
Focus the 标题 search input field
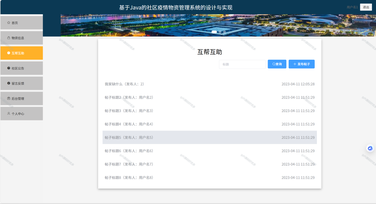242,64
